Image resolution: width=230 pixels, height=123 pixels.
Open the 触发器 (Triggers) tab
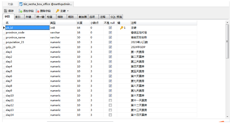pos(83,17)
